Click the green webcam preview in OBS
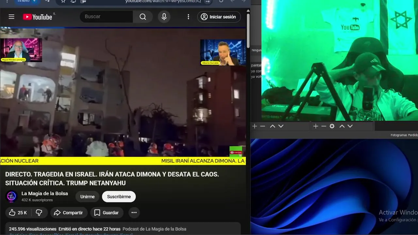This screenshot has width=418, height=235. click(340, 60)
